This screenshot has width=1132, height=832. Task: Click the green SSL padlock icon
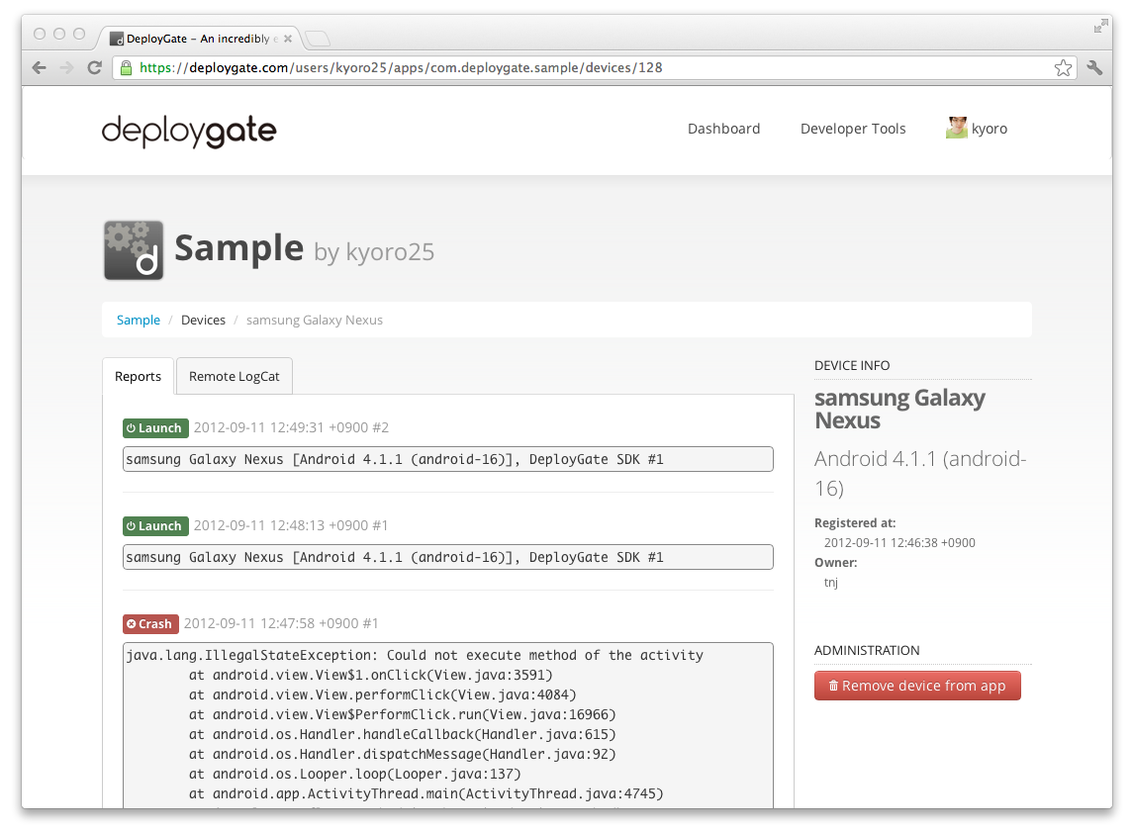tap(126, 68)
